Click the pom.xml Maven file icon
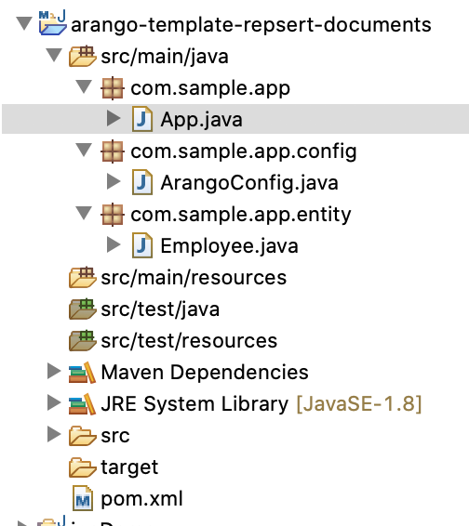469x526 pixels. click(83, 498)
